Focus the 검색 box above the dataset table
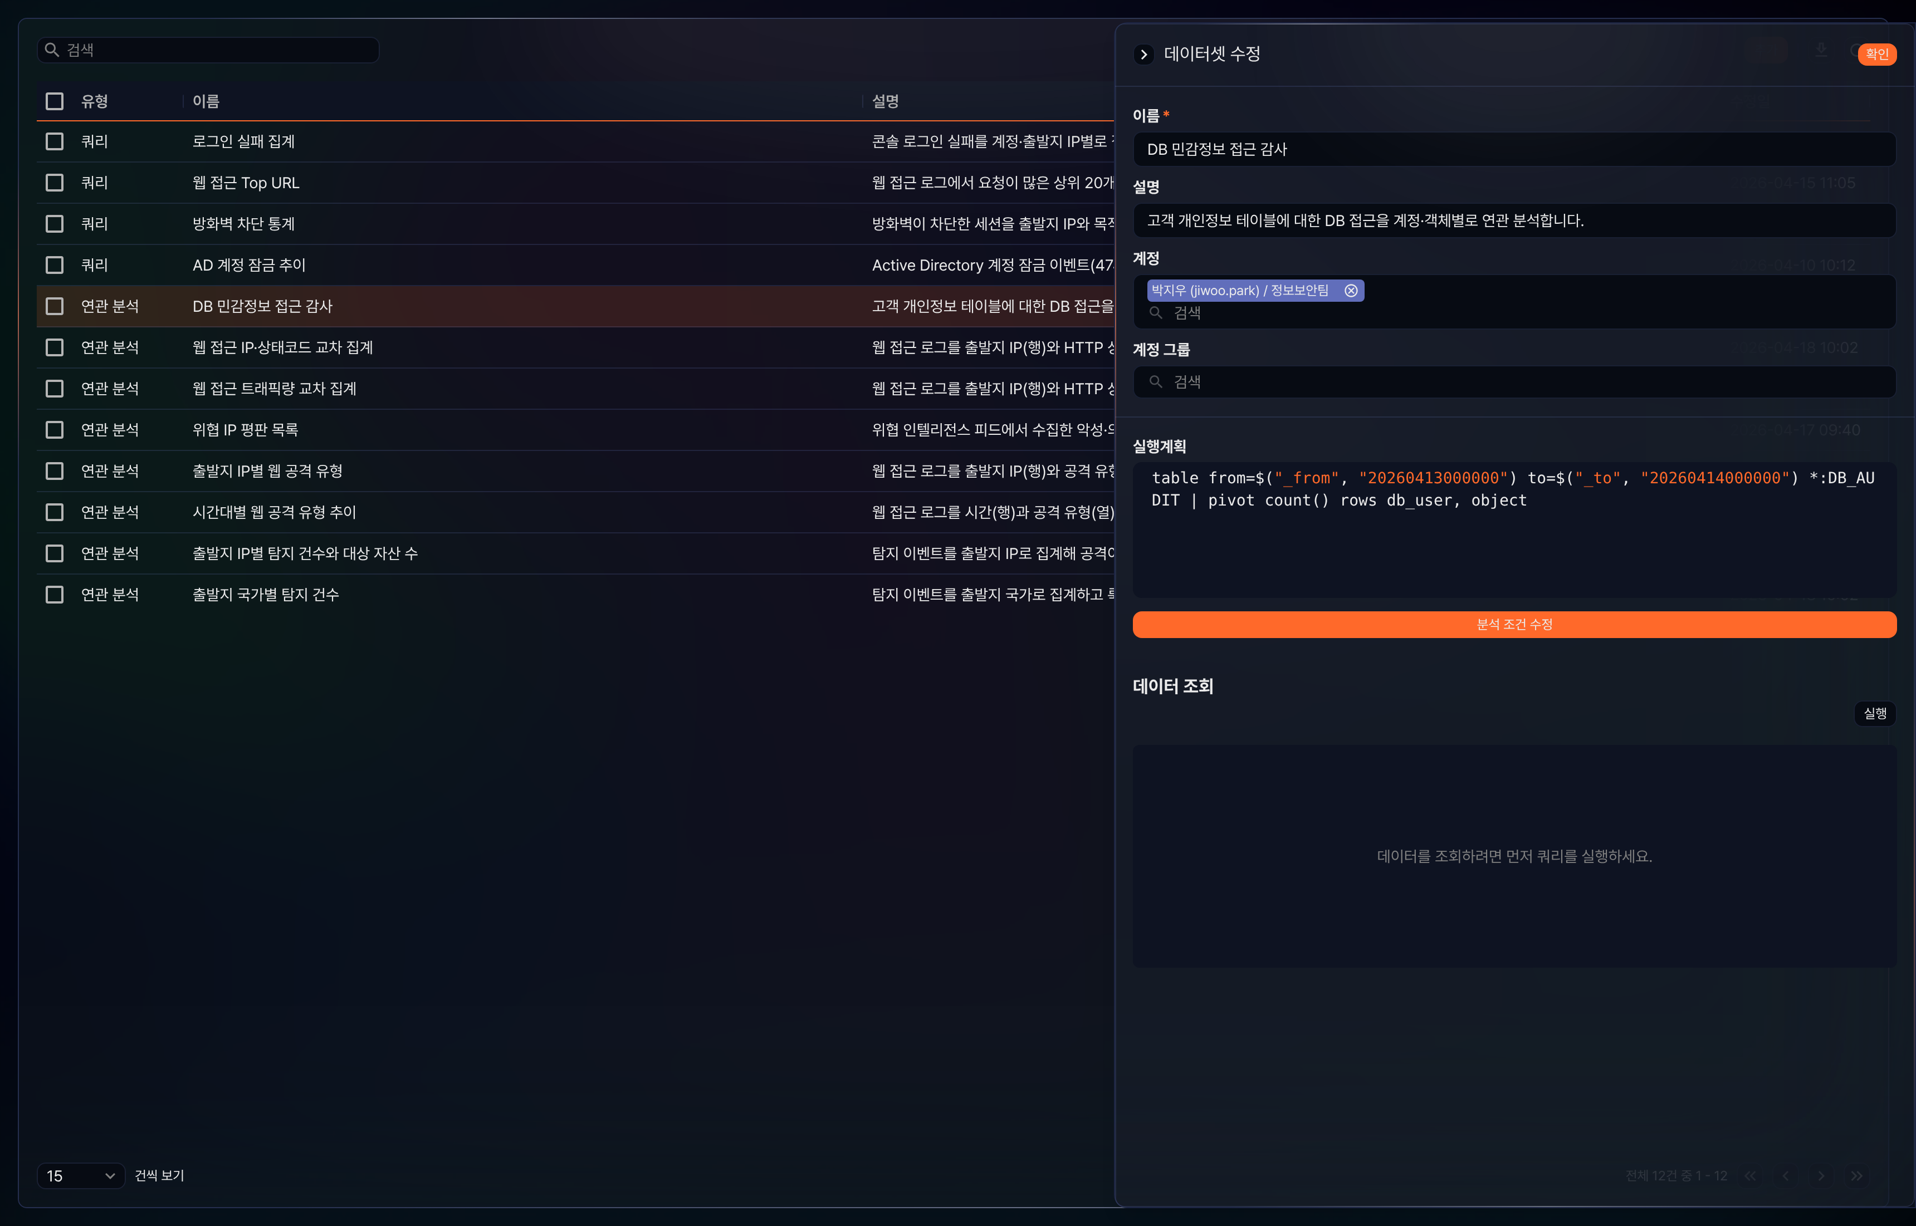Screen dimensions: 1916x1226 click(x=208, y=50)
